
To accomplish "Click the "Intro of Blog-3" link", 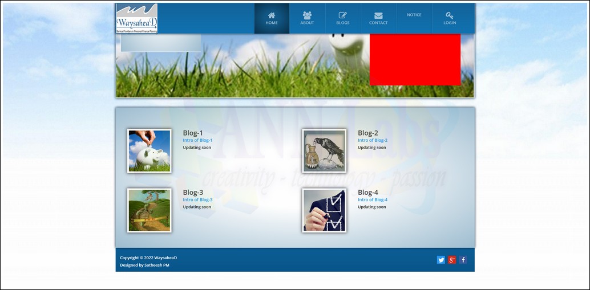I will (197, 200).
